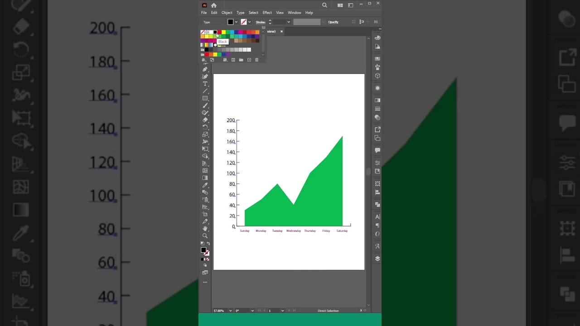
Task: Select the Gradient tool
Action: (205, 178)
